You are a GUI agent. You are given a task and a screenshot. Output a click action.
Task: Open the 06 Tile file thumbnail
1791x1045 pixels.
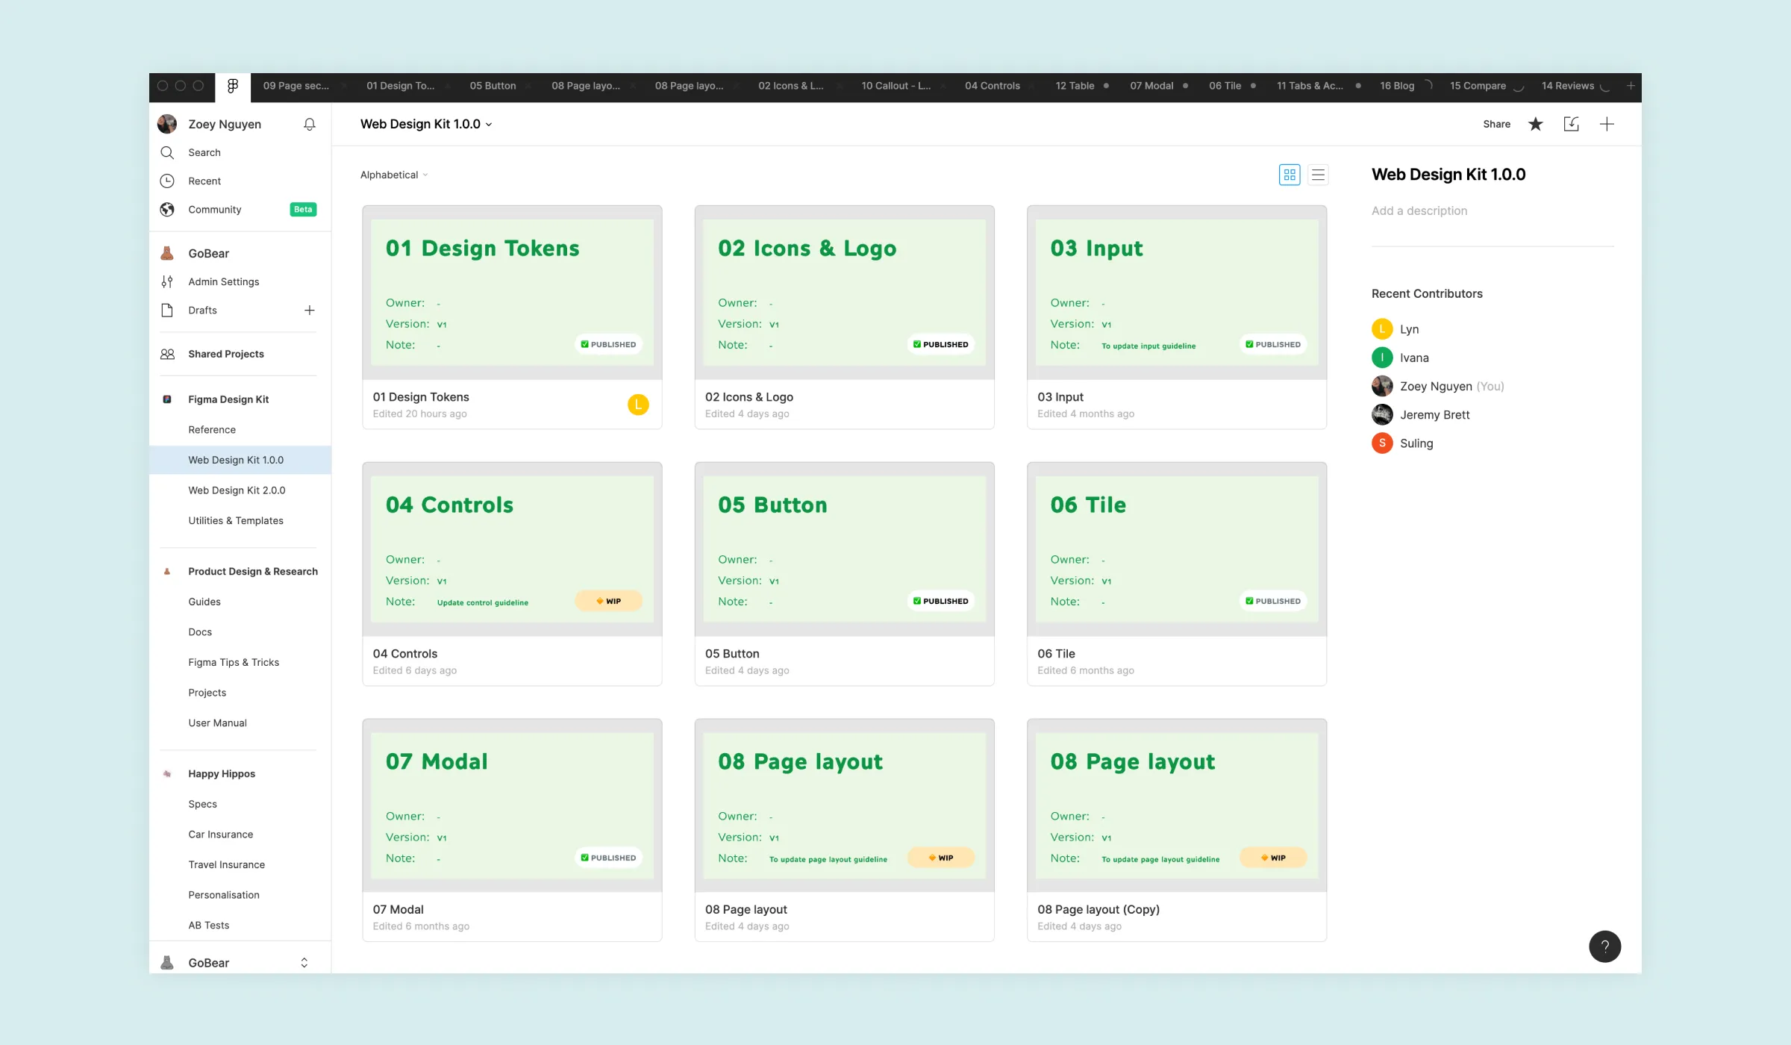click(1177, 549)
